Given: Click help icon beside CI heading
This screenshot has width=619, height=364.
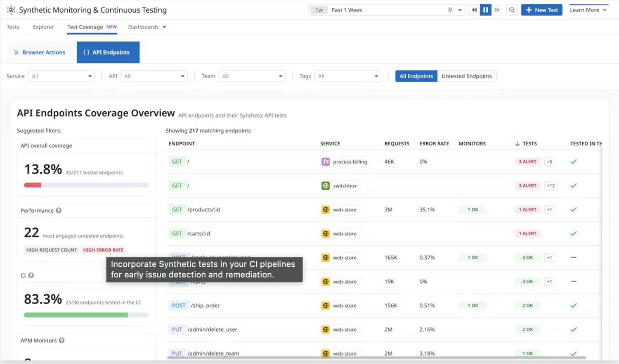Looking at the screenshot, I should point(31,275).
